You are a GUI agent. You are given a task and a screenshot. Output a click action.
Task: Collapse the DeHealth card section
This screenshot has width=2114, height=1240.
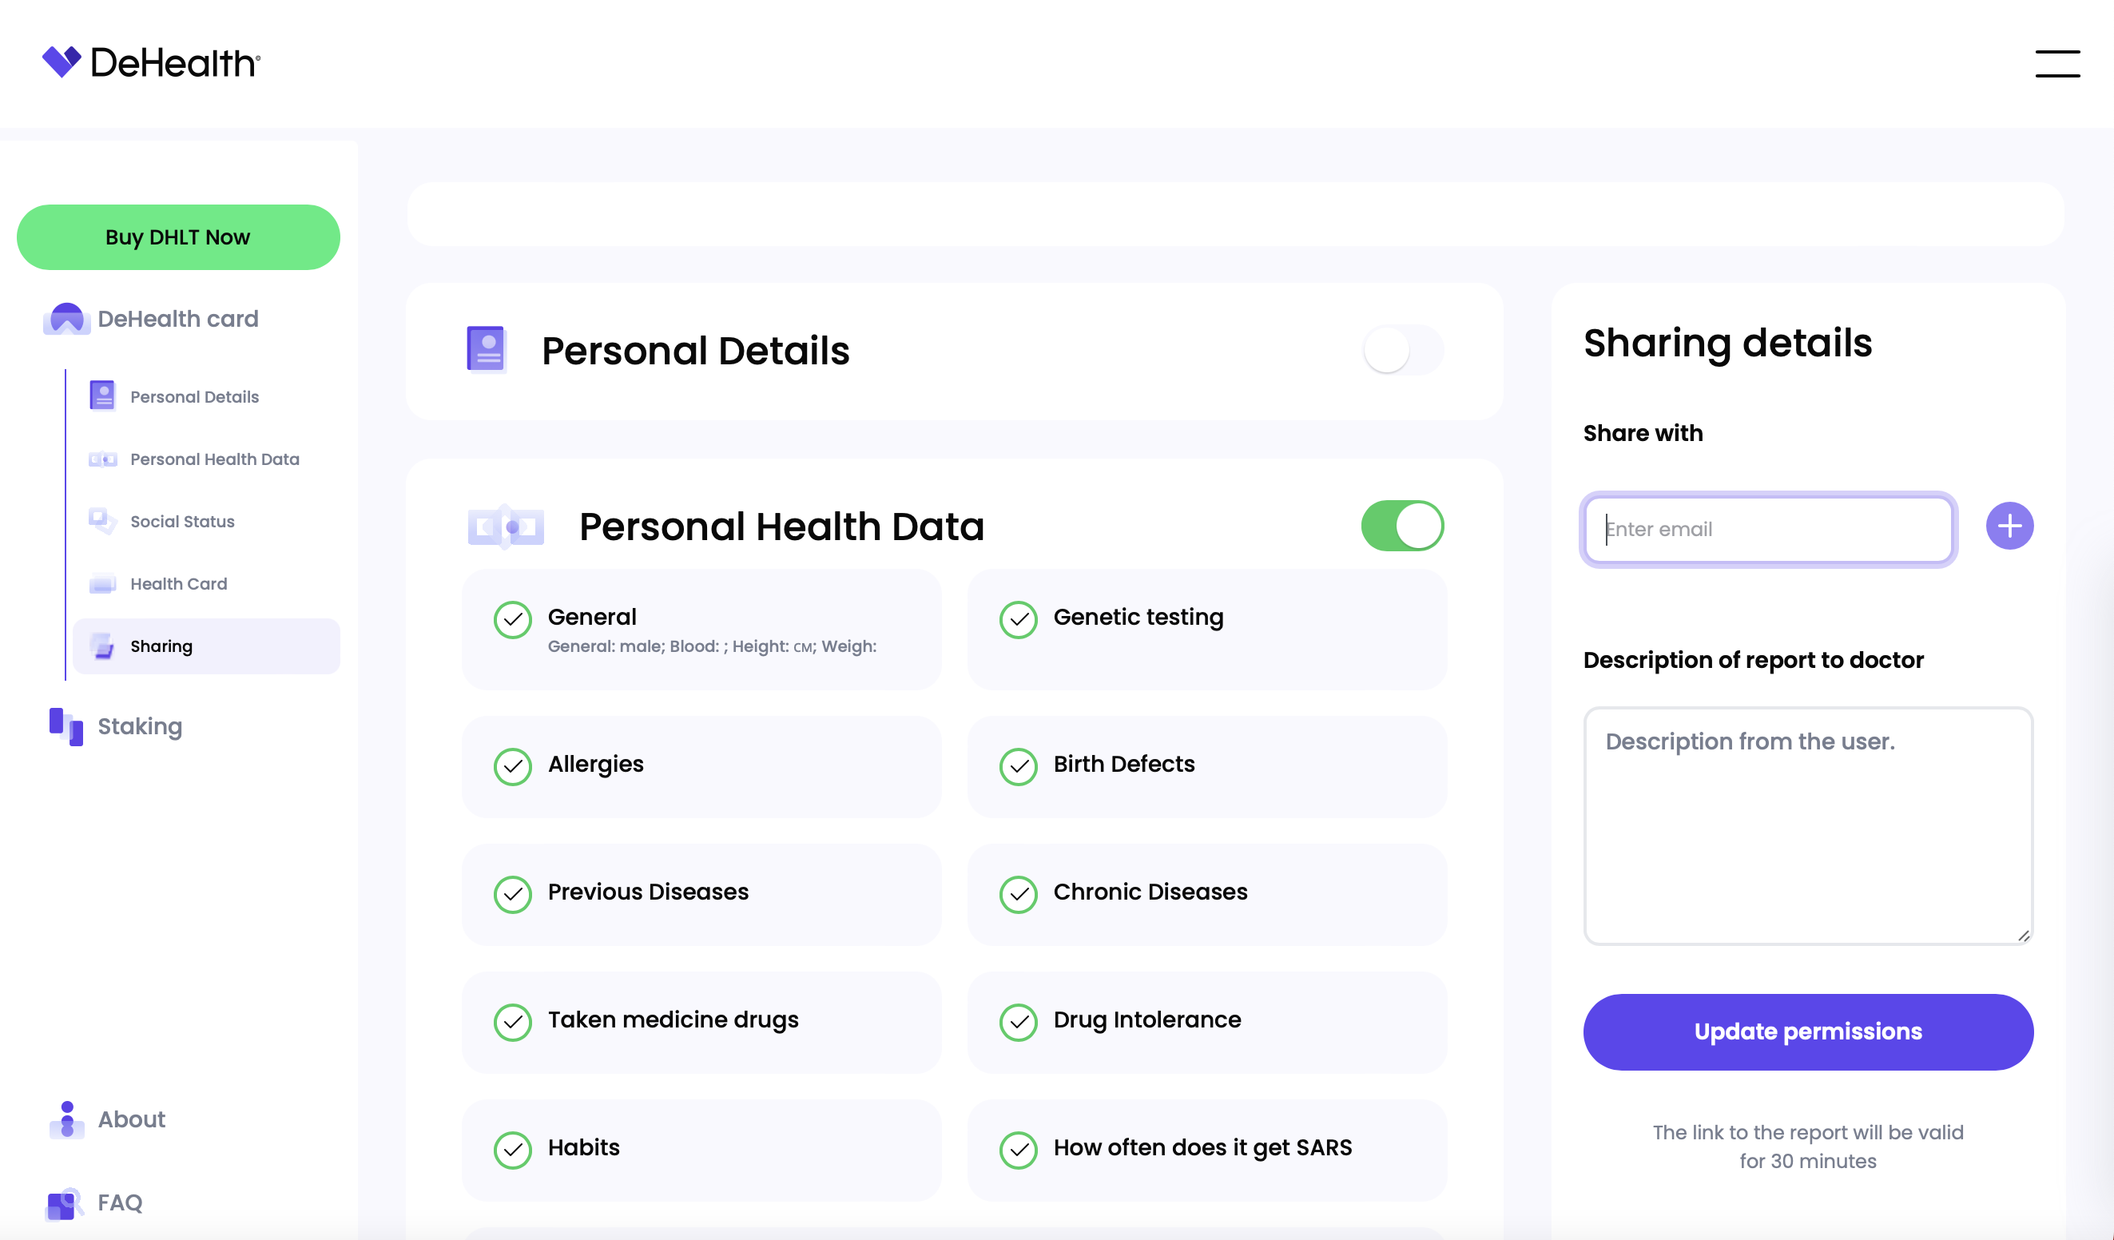[178, 319]
